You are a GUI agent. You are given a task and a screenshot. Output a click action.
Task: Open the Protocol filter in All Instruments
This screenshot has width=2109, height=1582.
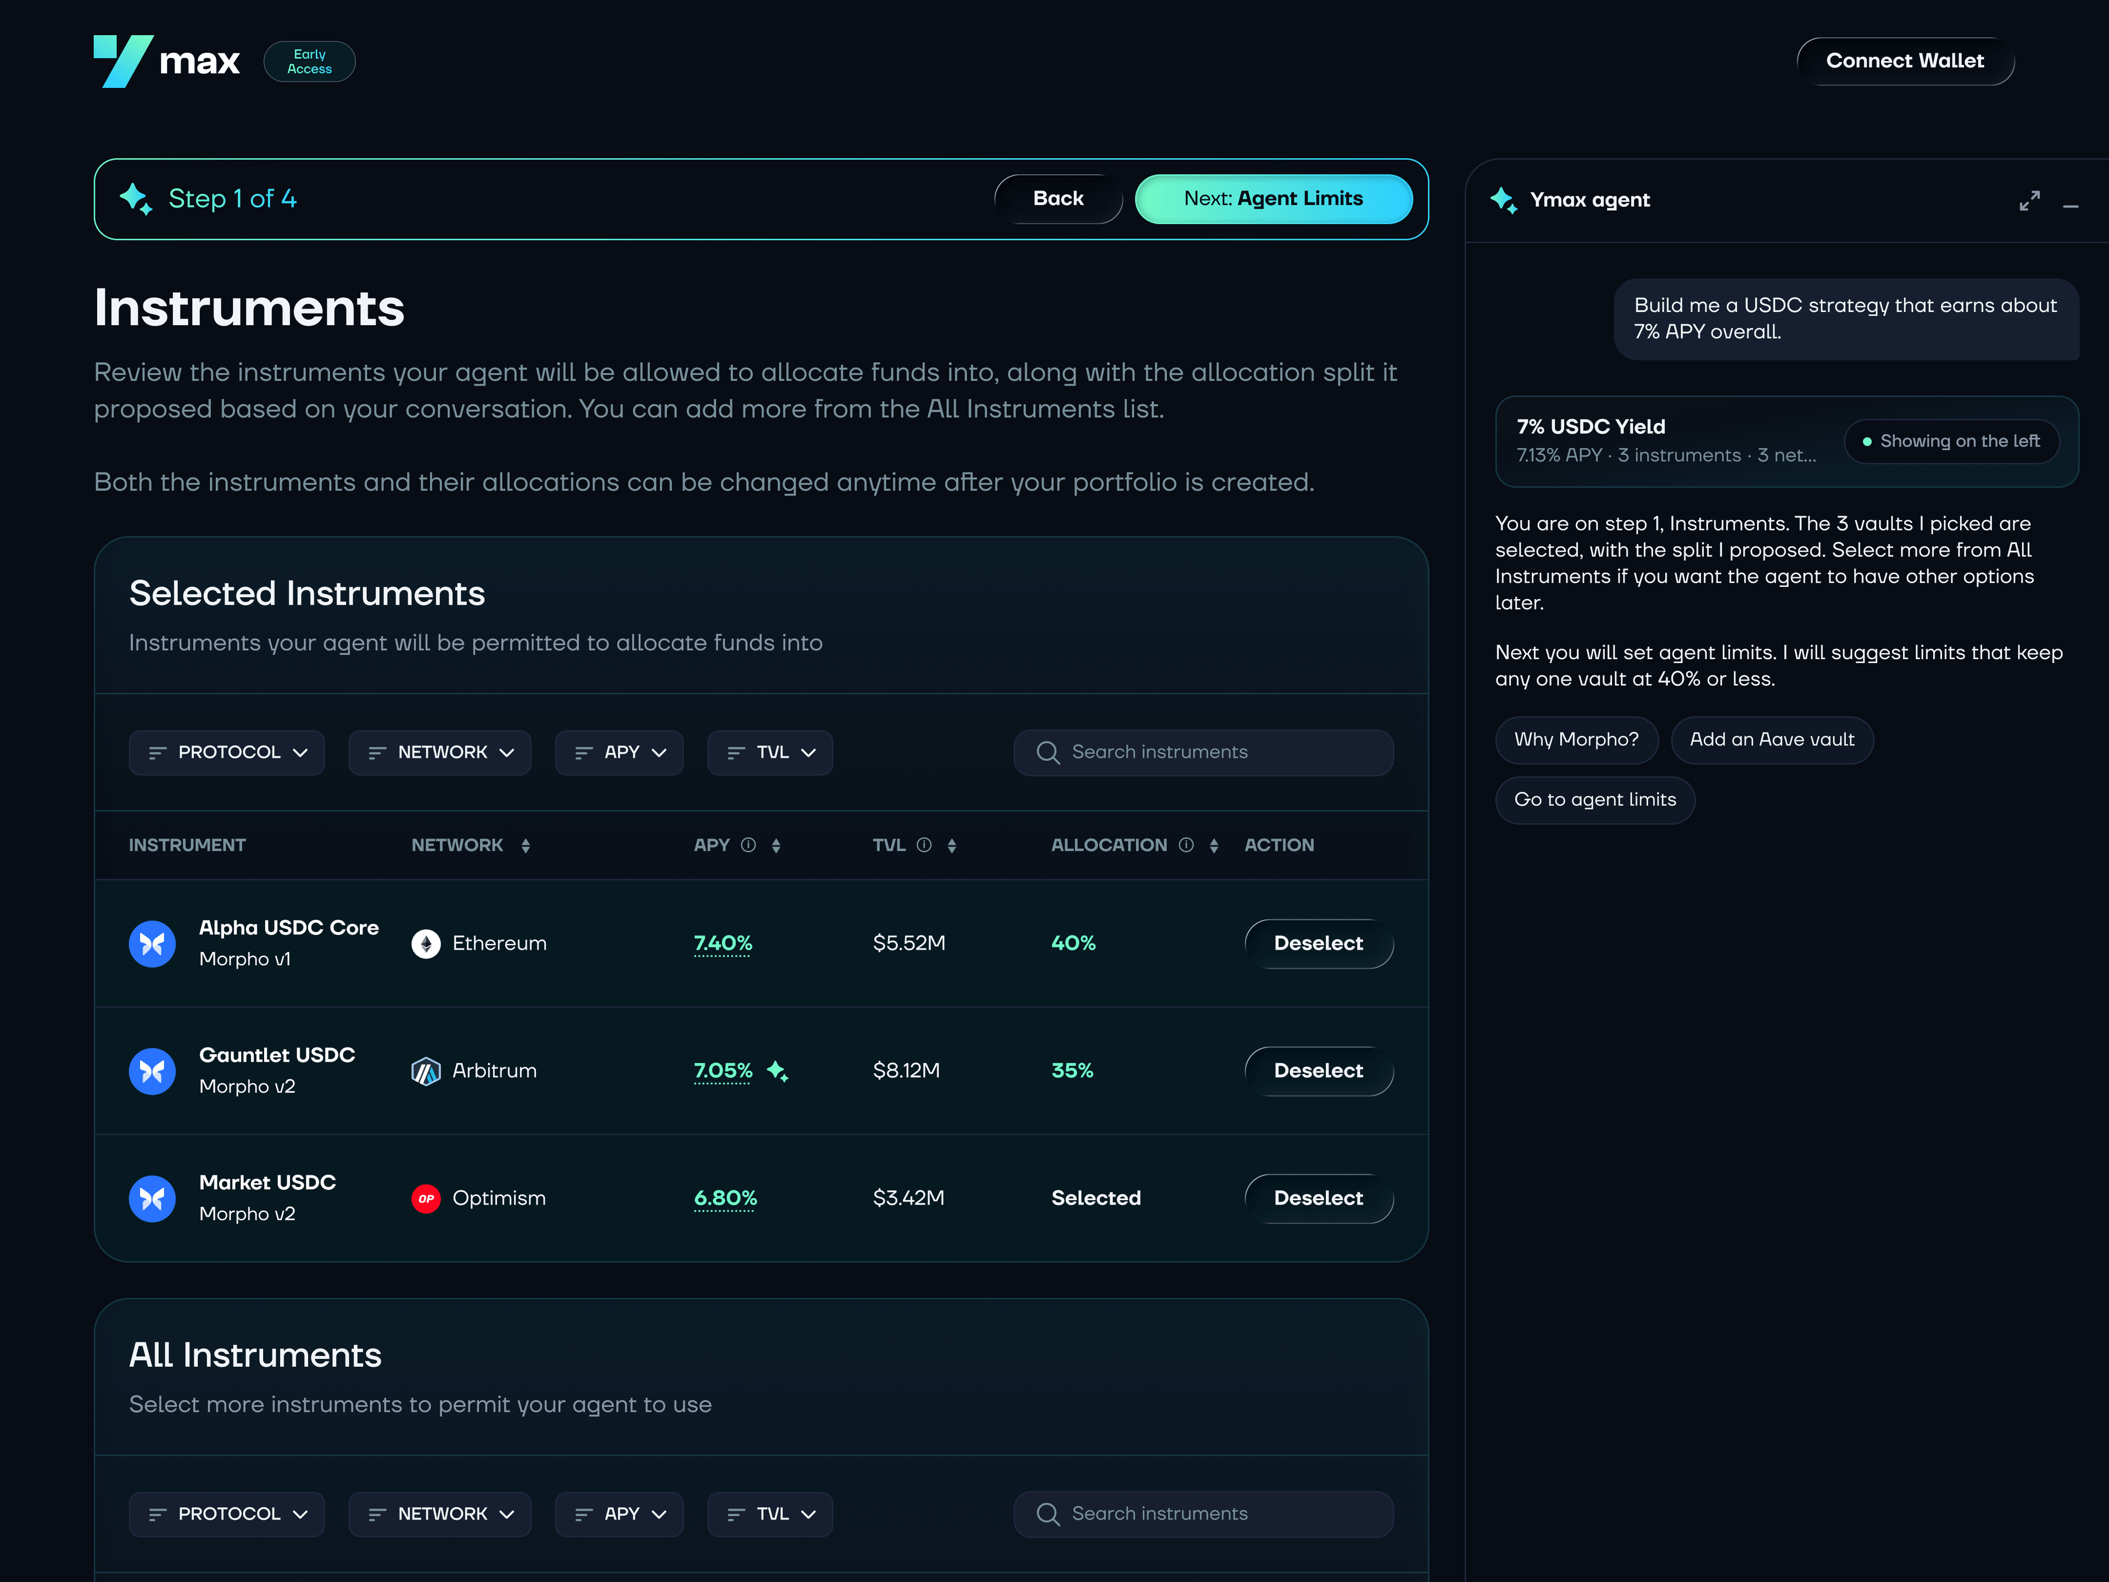pyautogui.click(x=227, y=1514)
